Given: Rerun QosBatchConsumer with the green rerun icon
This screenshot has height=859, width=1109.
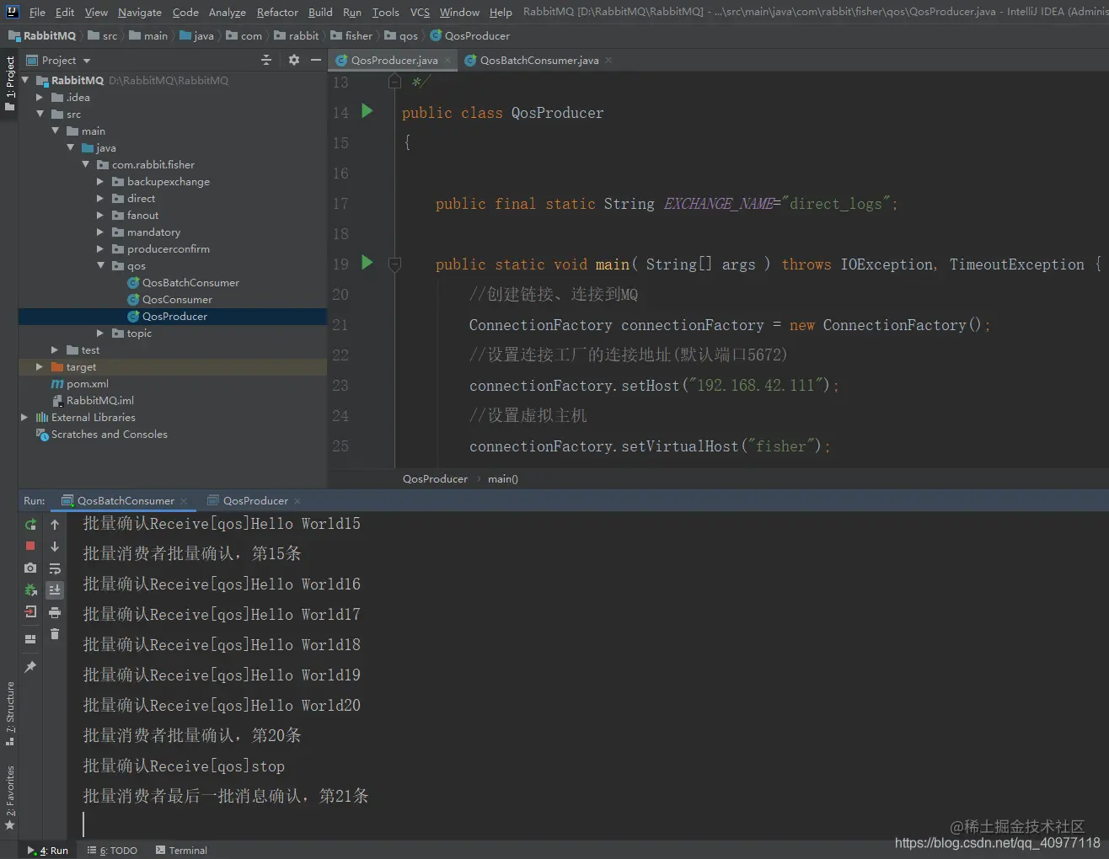Looking at the screenshot, I should 30,524.
